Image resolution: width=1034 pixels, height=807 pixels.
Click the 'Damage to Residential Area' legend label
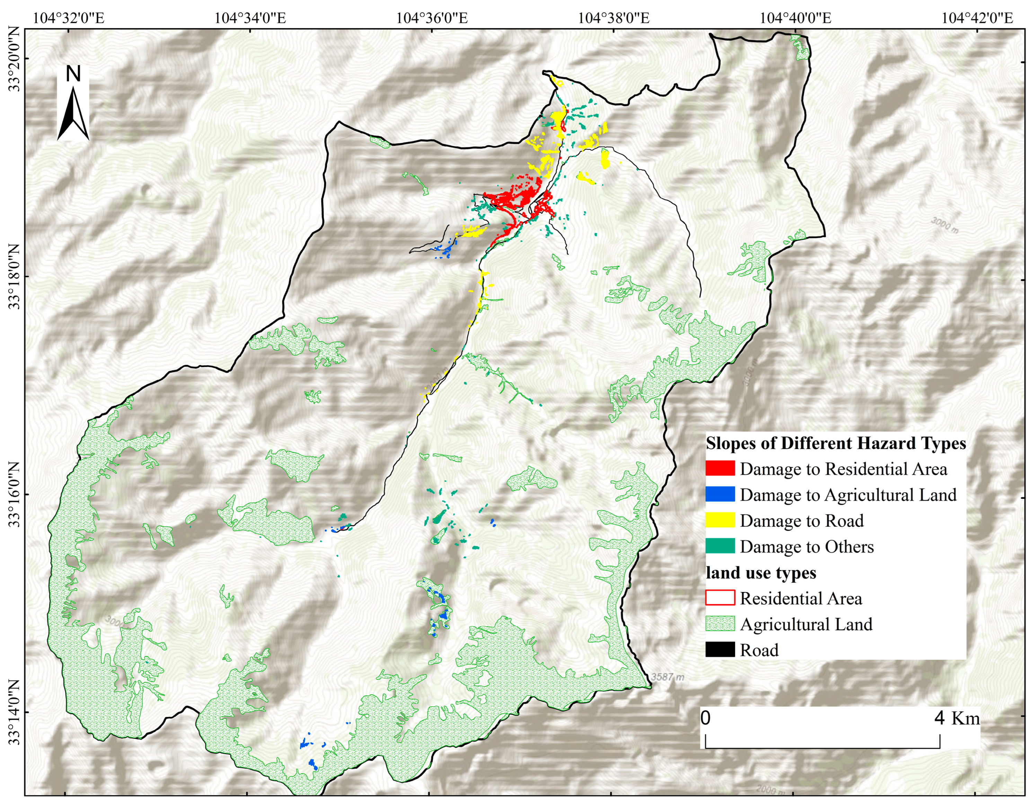[843, 469]
